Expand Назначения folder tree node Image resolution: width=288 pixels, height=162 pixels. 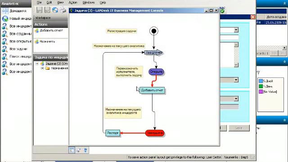(42, 68)
